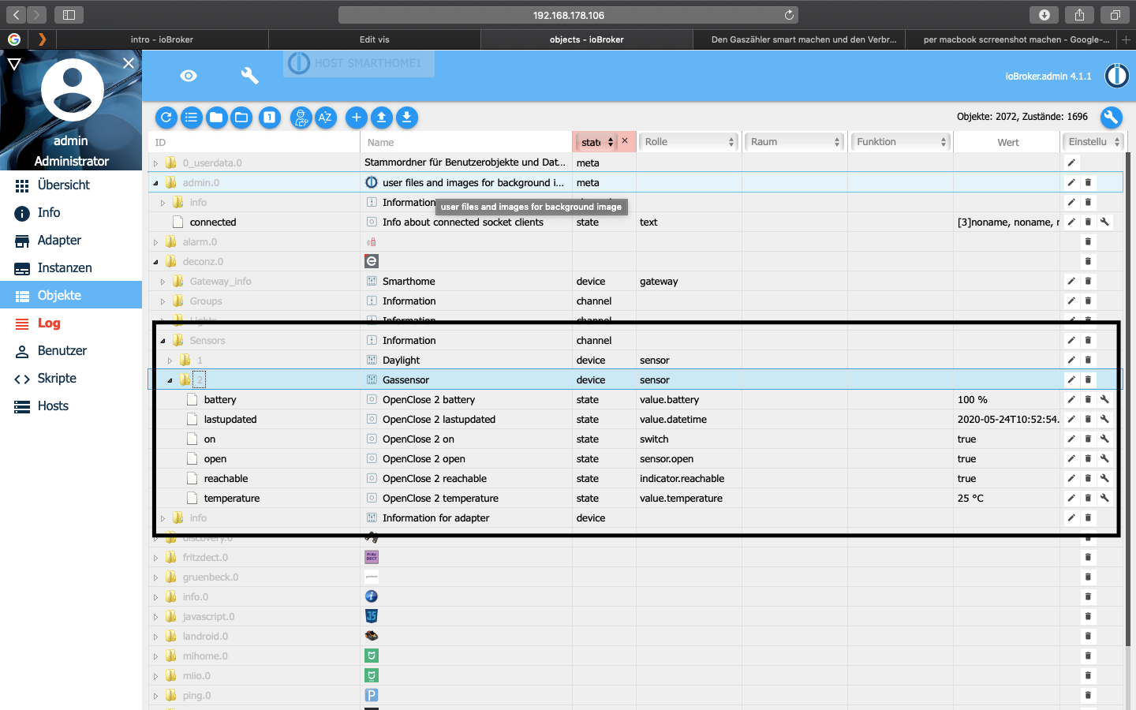Click the Name filter input field
1136x710 pixels.
(466, 143)
